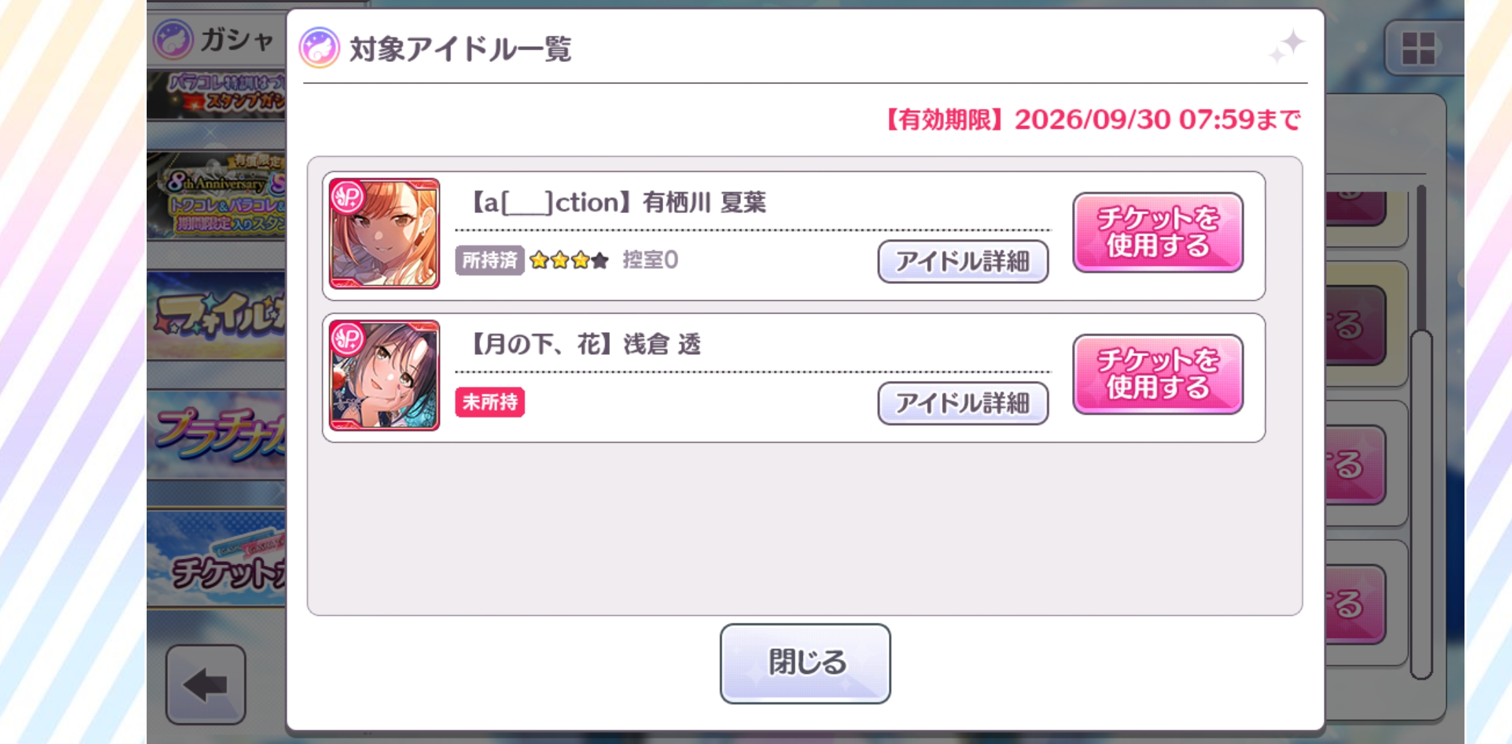1512x744 pixels.
Task: Open the grid menu icon
Action: (1418, 48)
